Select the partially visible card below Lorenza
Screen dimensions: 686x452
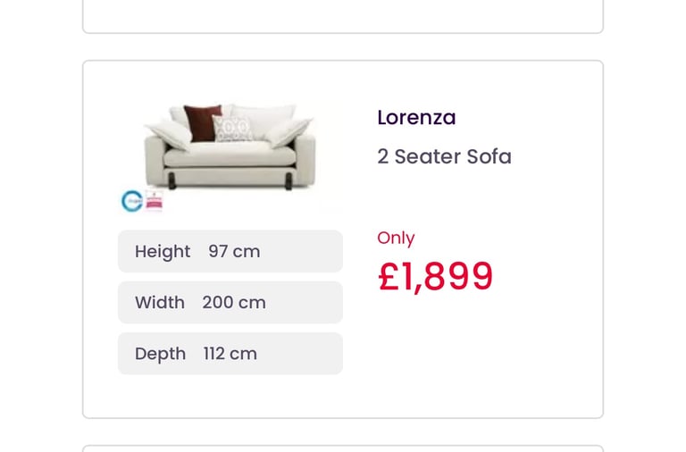pos(343,448)
